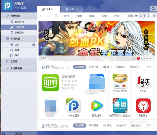Click the refresh icon

[56, 16]
